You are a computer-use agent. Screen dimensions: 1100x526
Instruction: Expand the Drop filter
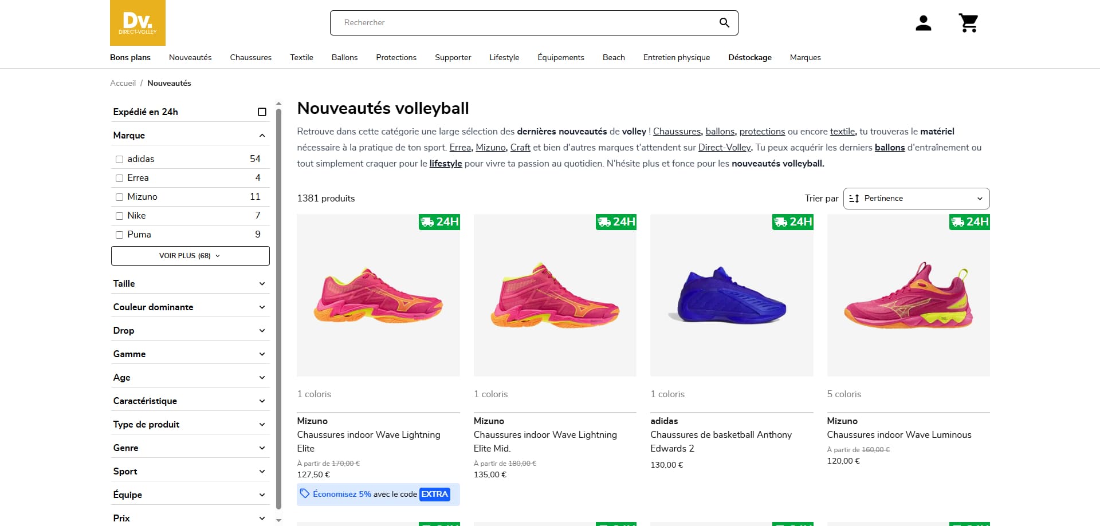coord(190,330)
